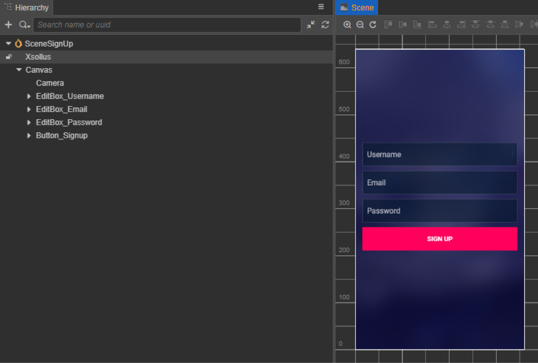This screenshot has height=363, width=538.
Task: Align selected nodes to top edge
Action: 388,24
